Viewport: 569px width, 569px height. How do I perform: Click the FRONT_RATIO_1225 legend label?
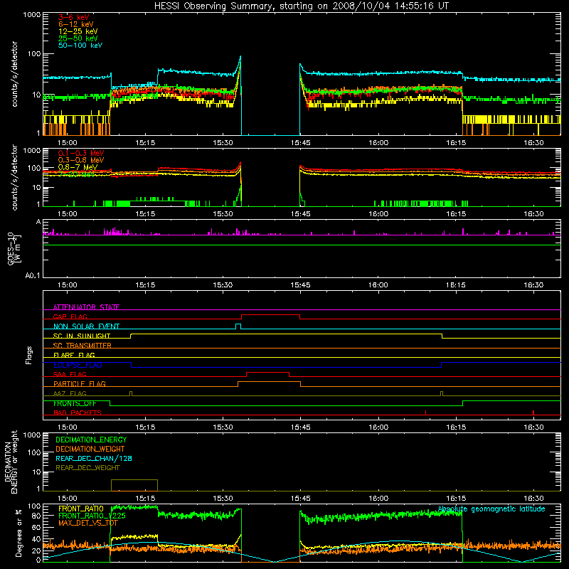click(x=92, y=516)
